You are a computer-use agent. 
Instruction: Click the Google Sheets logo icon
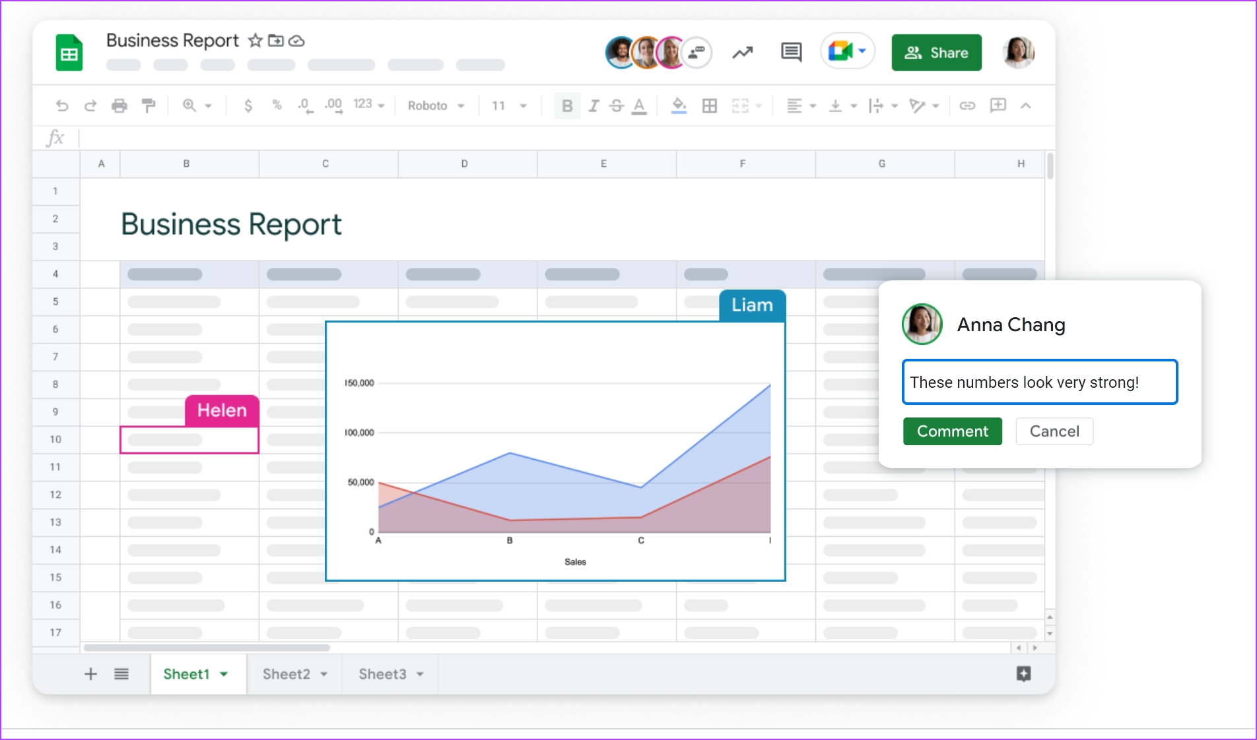69,53
